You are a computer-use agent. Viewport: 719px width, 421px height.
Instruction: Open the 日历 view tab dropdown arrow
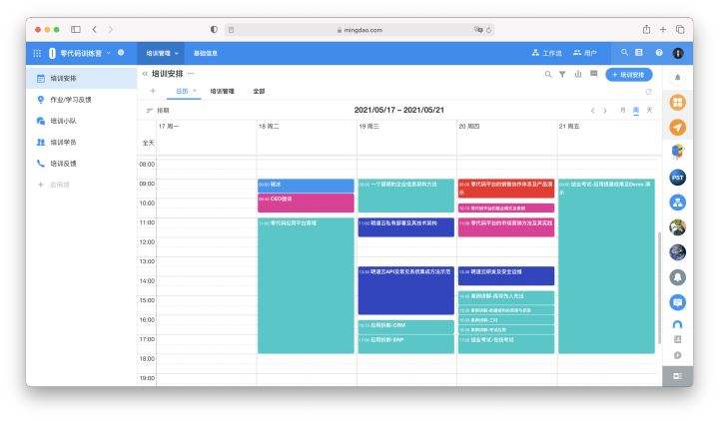point(195,91)
